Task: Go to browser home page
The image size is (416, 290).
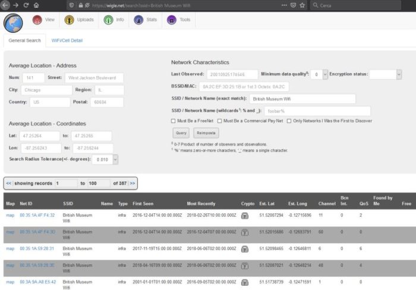Action: [36, 5]
